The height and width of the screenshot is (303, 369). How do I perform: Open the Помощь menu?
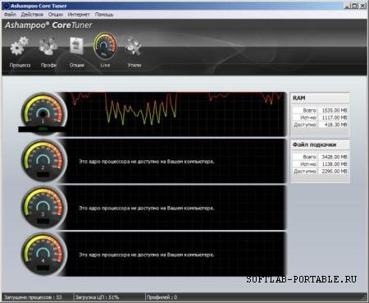[x=104, y=15]
